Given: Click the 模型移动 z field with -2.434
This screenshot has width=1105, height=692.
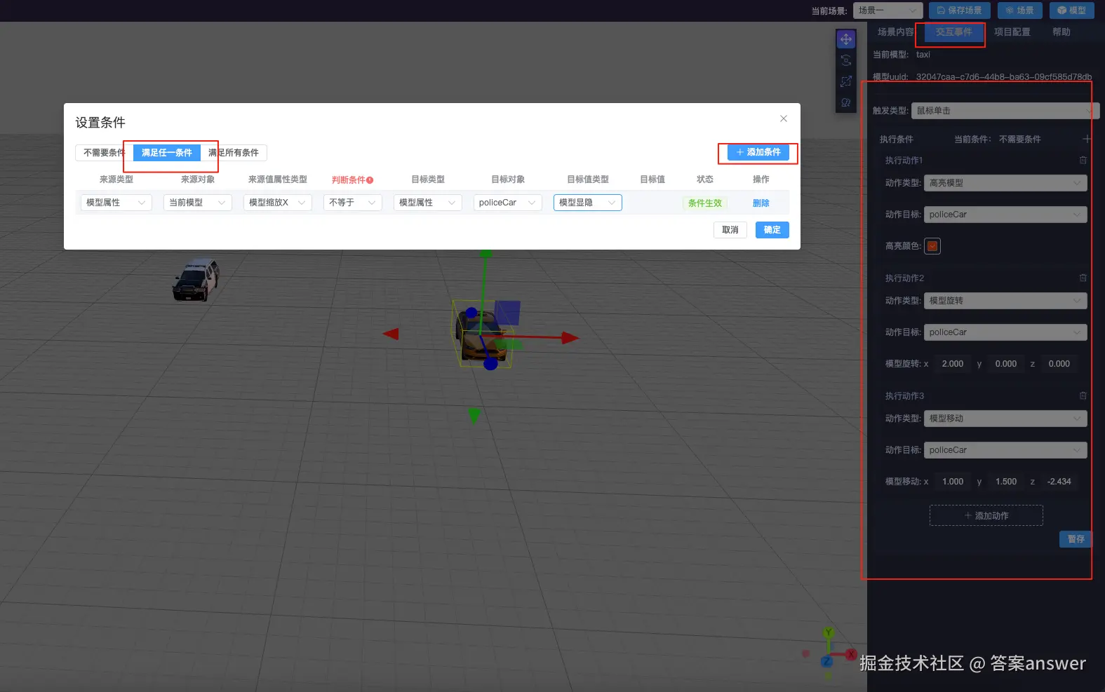Looking at the screenshot, I should pyautogui.click(x=1059, y=482).
